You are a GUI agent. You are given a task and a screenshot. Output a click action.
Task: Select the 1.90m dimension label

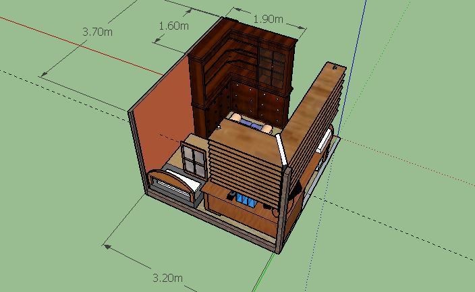click(268, 19)
